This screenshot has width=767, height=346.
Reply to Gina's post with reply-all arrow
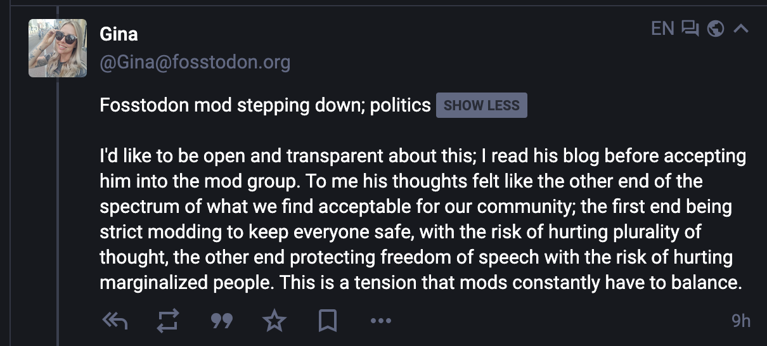point(115,321)
